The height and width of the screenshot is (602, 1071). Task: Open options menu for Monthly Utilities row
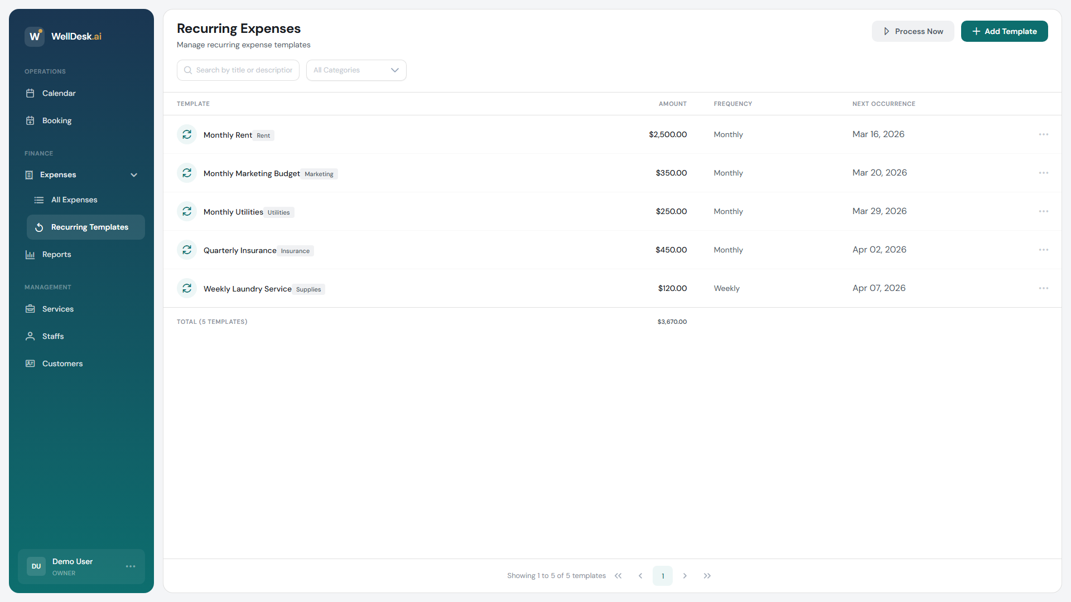[1043, 211]
